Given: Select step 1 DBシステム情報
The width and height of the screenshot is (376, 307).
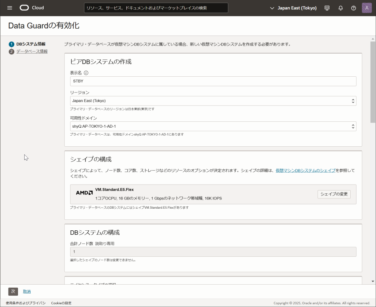Looking at the screenshot, I should (31, 44).
